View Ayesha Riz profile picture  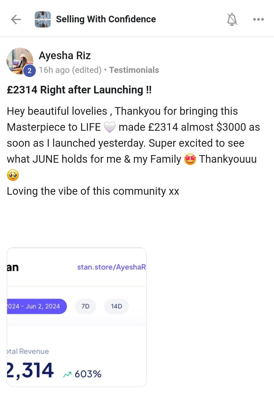click(x=20, y=61)
